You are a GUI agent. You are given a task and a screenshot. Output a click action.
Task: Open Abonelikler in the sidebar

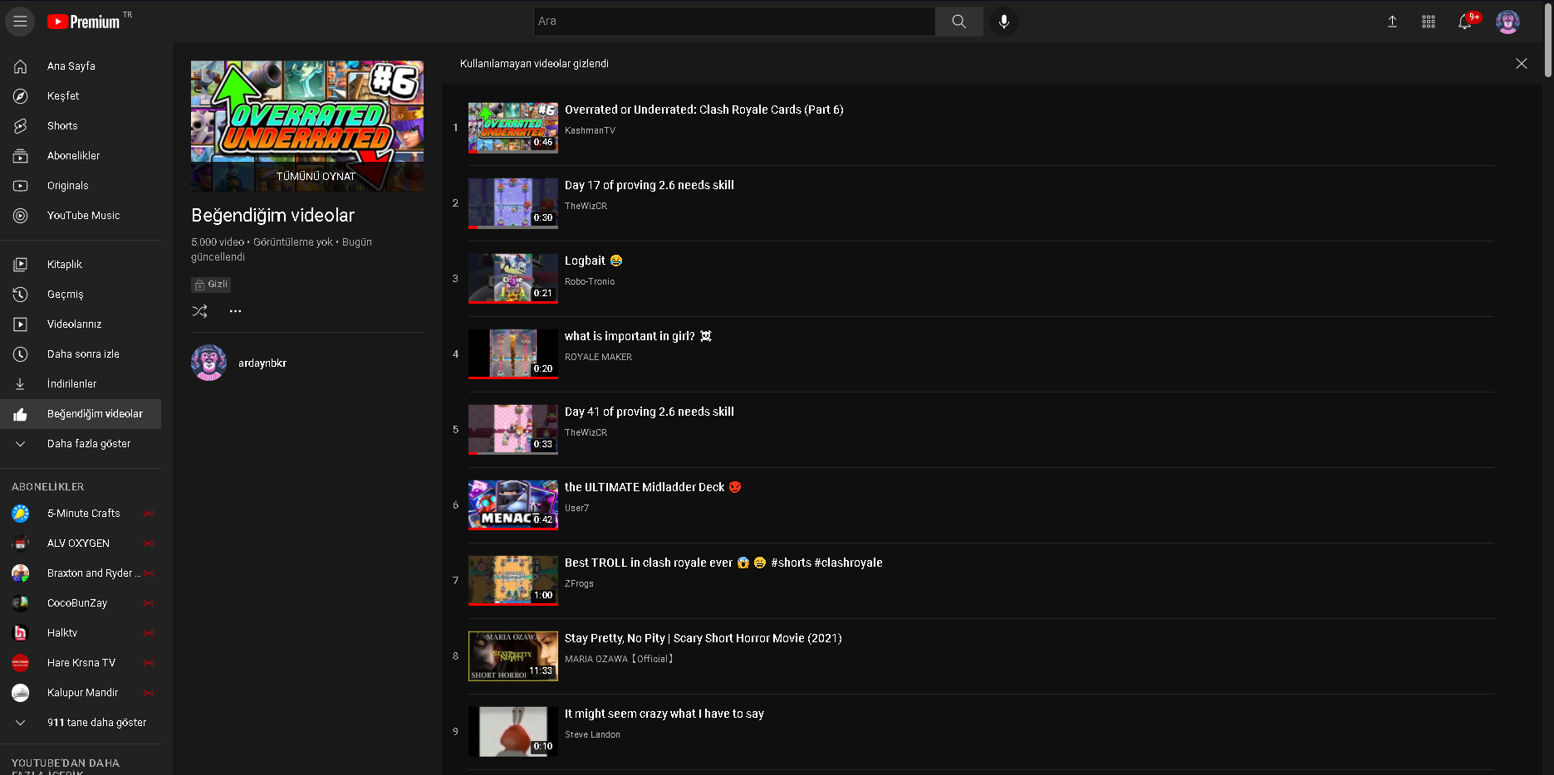(81, 156)
